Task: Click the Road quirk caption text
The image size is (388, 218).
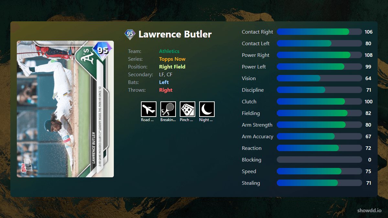Action: coord(147,120)
